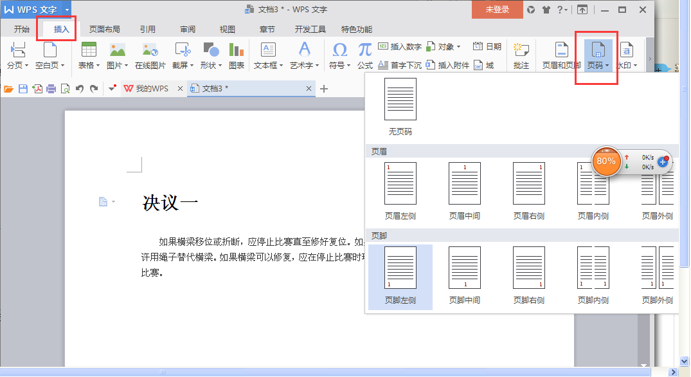Expand the quick access toolbar dropdown

(112, 88)
